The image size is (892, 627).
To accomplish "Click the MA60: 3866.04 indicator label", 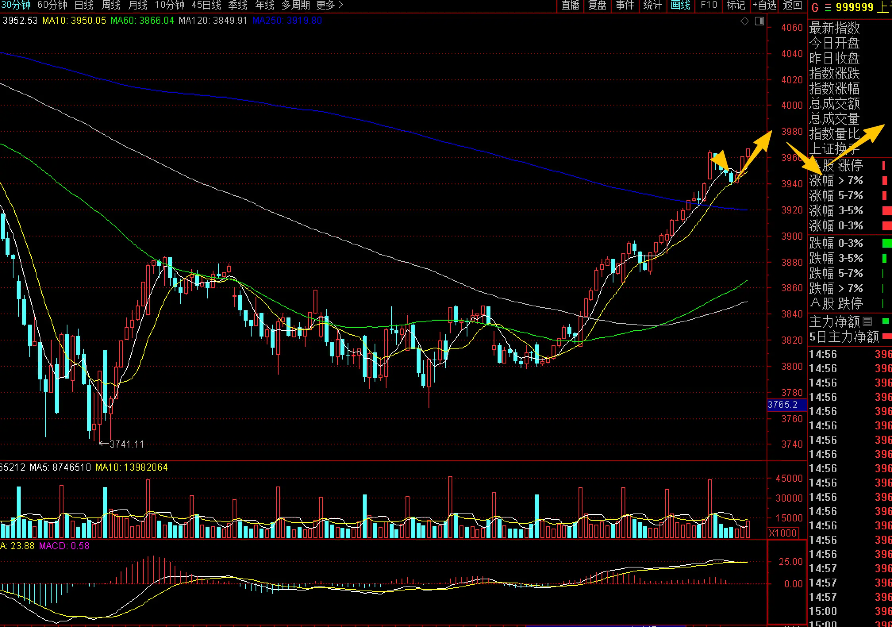I will pyautogui.click(x=142, y=21).
